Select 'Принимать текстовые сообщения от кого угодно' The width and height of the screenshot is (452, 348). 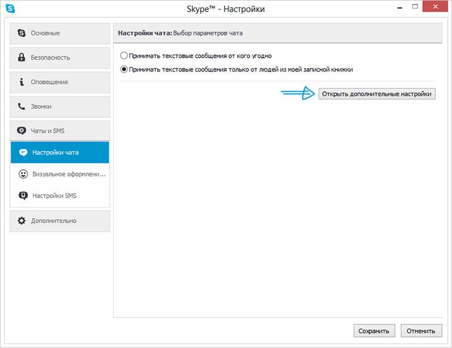[x=124, y=55]
